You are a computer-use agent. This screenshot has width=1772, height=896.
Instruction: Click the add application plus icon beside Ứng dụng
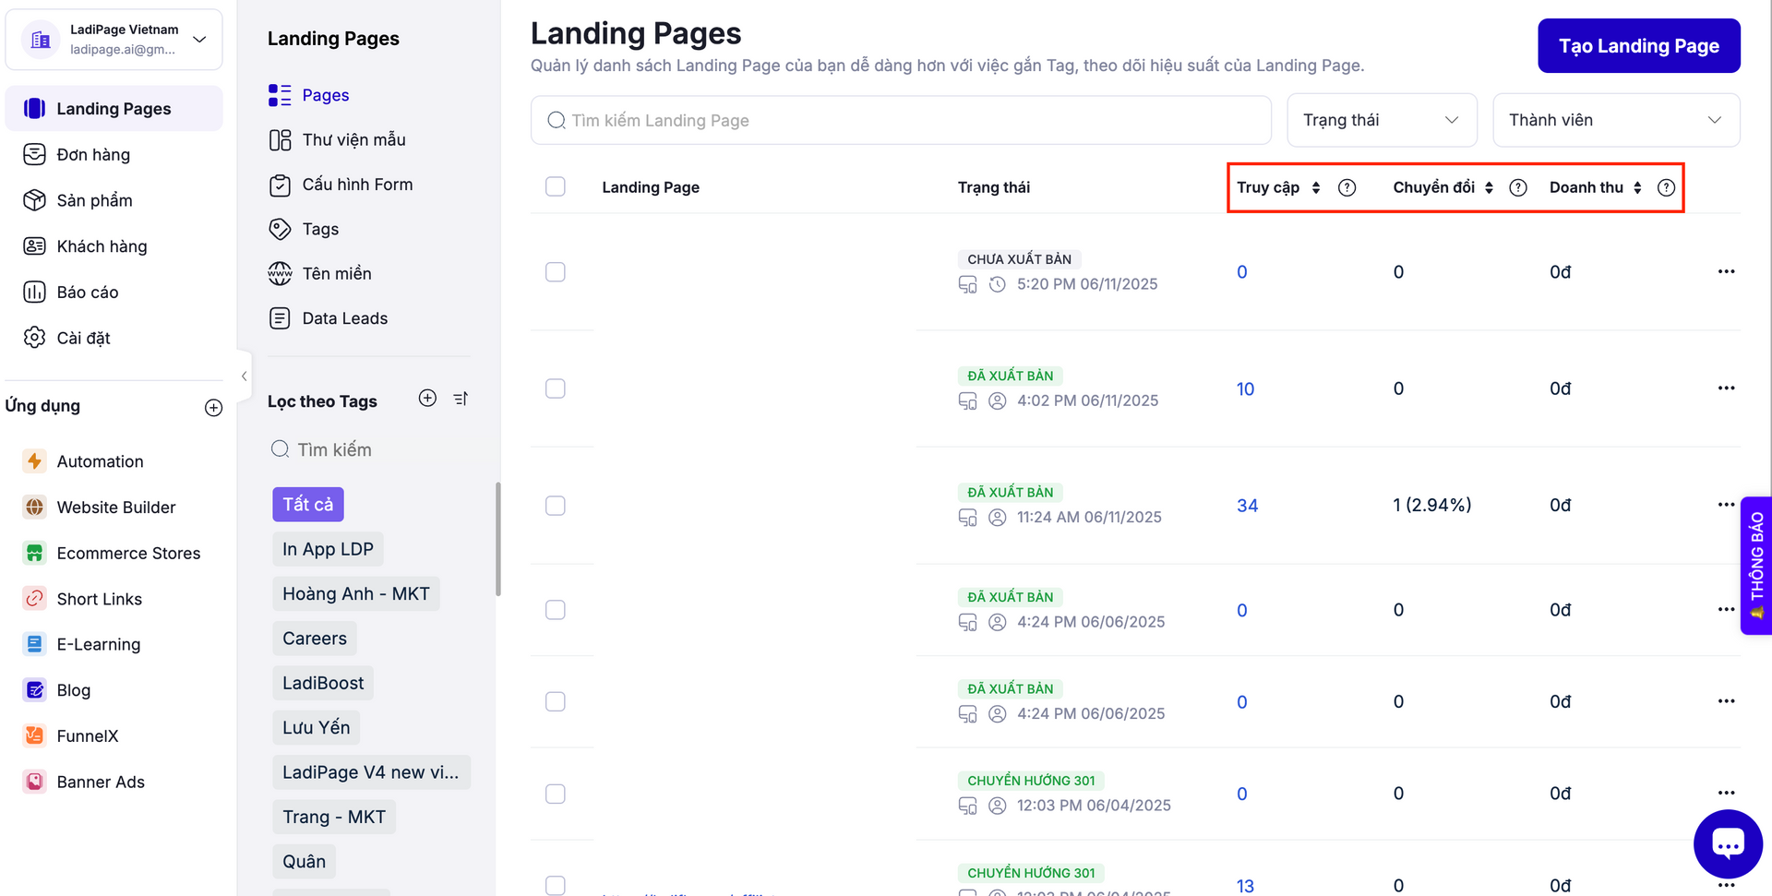(213, 408)
